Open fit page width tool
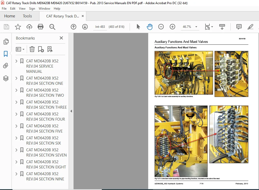Screen dimensions: 259x190 (207, 27)
